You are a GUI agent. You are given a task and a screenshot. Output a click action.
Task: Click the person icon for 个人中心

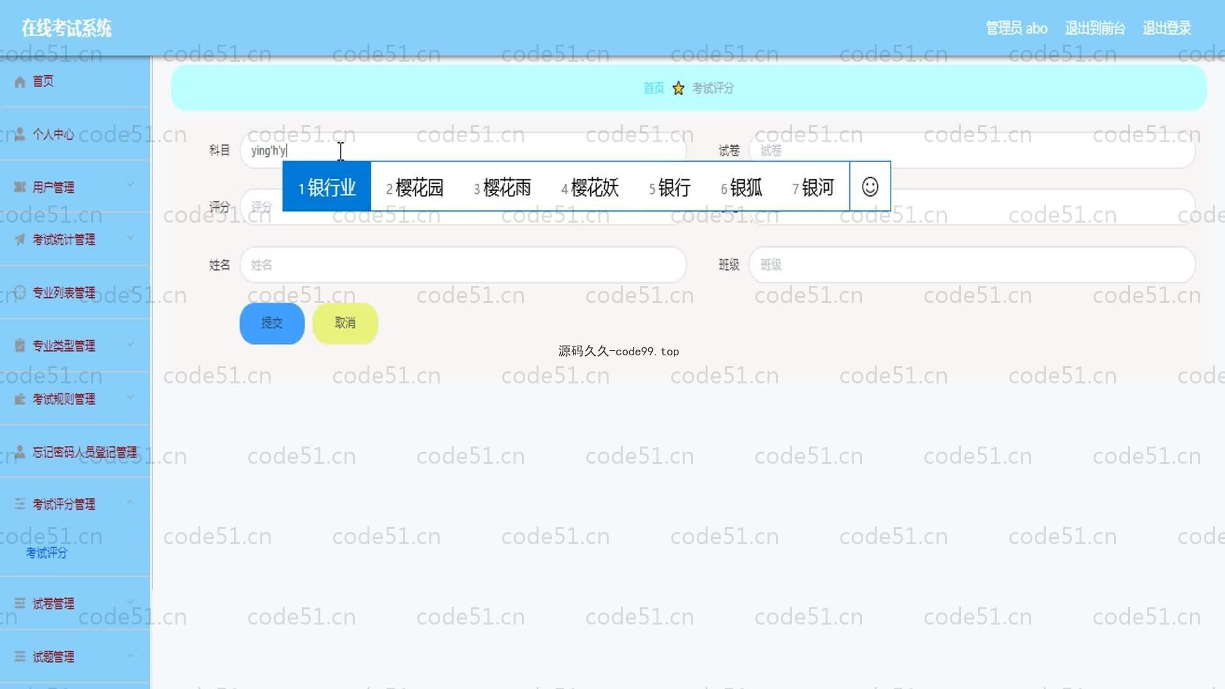coord(20,135)
